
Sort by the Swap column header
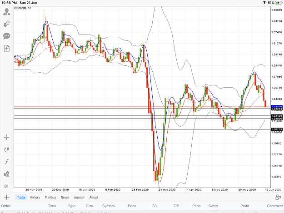pos(213,206)
